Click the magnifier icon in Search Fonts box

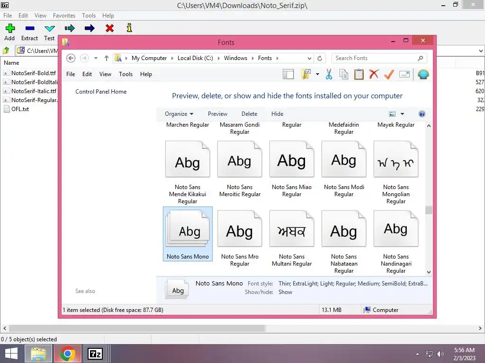click(x=420, y=58)
